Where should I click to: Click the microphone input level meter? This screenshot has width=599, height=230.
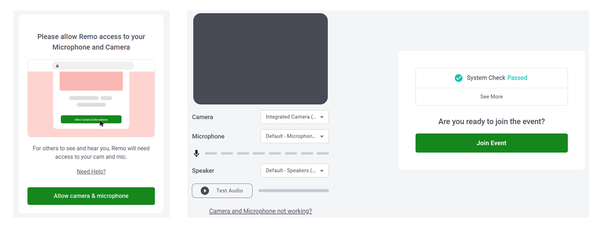point(267,154)
